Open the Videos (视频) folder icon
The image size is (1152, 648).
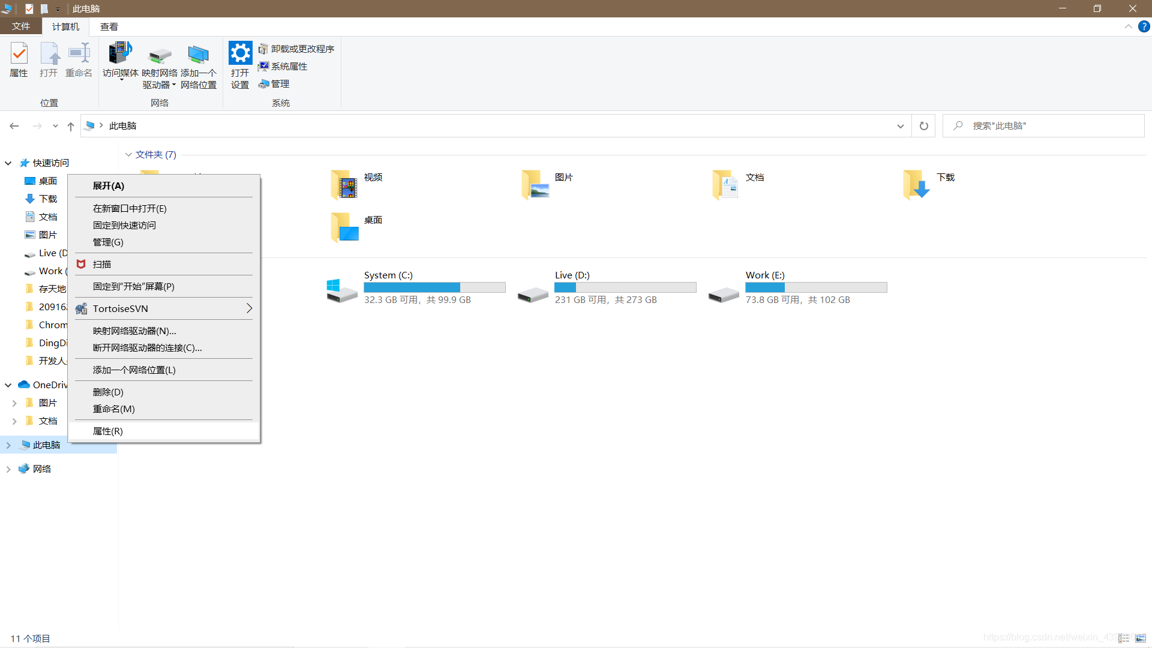pyautogui.click(x=344, y=184)
